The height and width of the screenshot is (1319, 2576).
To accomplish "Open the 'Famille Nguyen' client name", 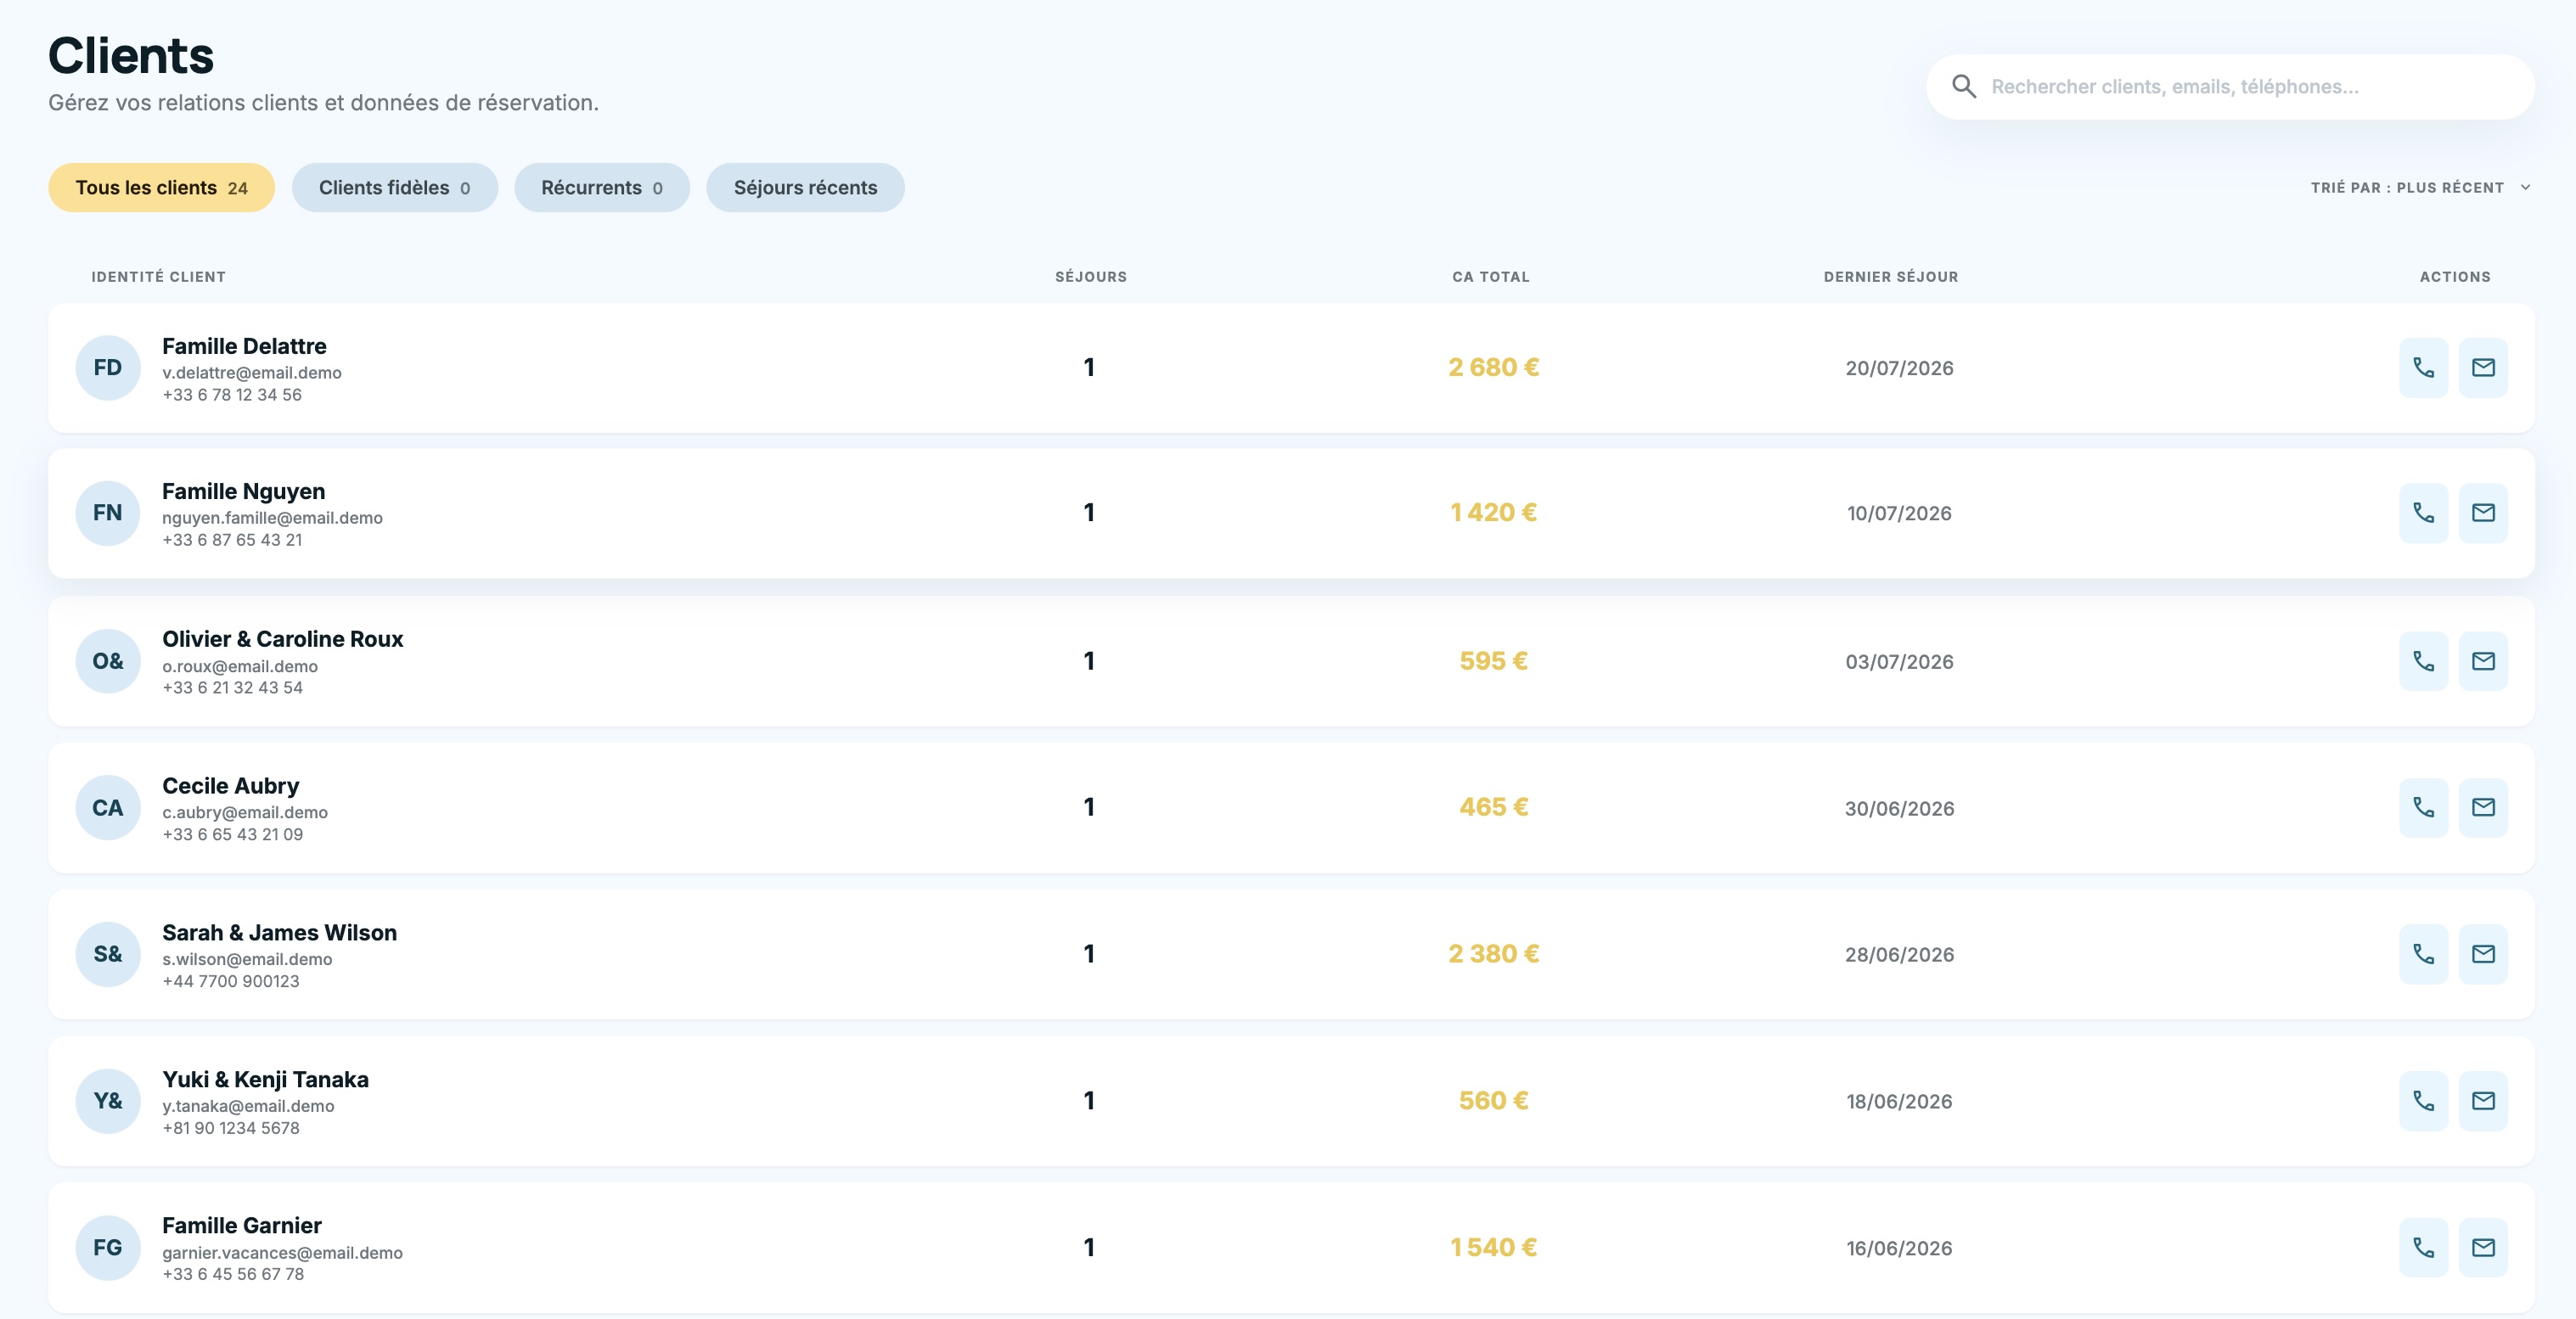I will (243, 491).
